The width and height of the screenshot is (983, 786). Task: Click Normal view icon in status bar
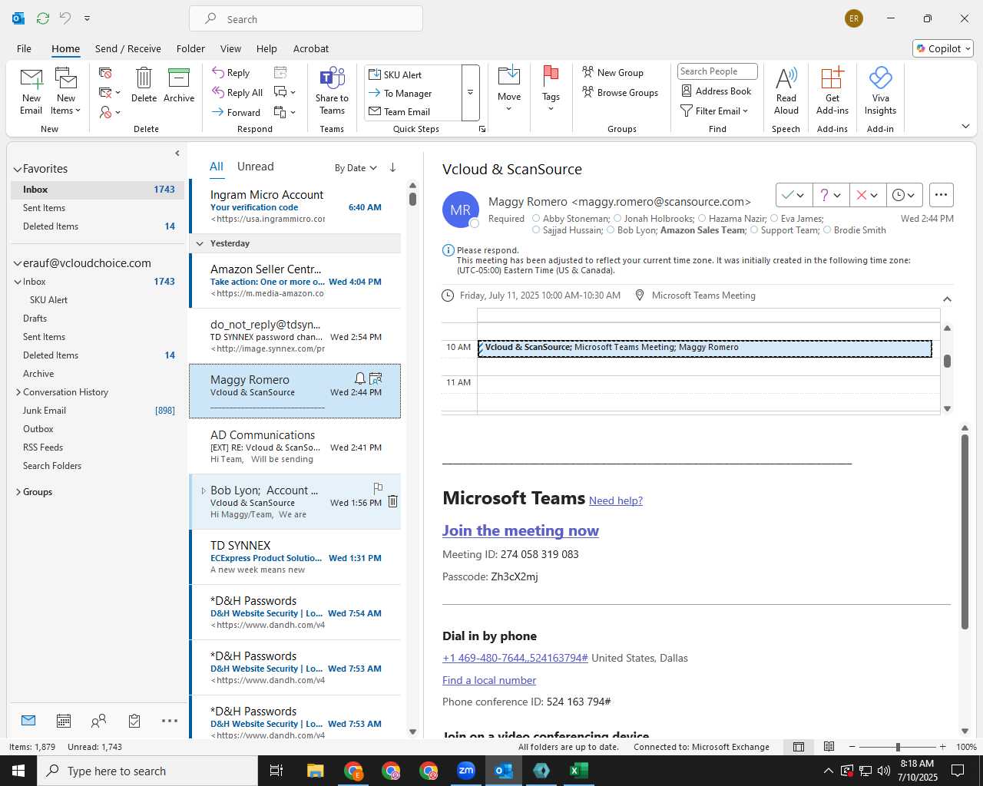[x=799, y=746]
